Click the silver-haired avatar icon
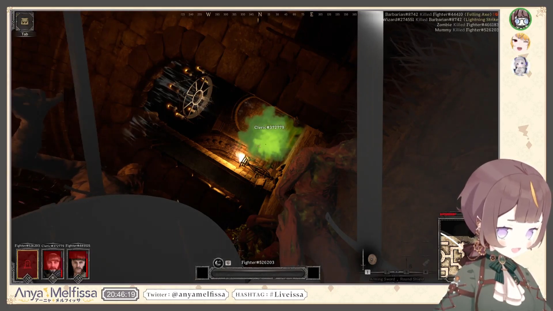Image resolution: width=553 pixels, height=311 pixels. coord(520,66)
